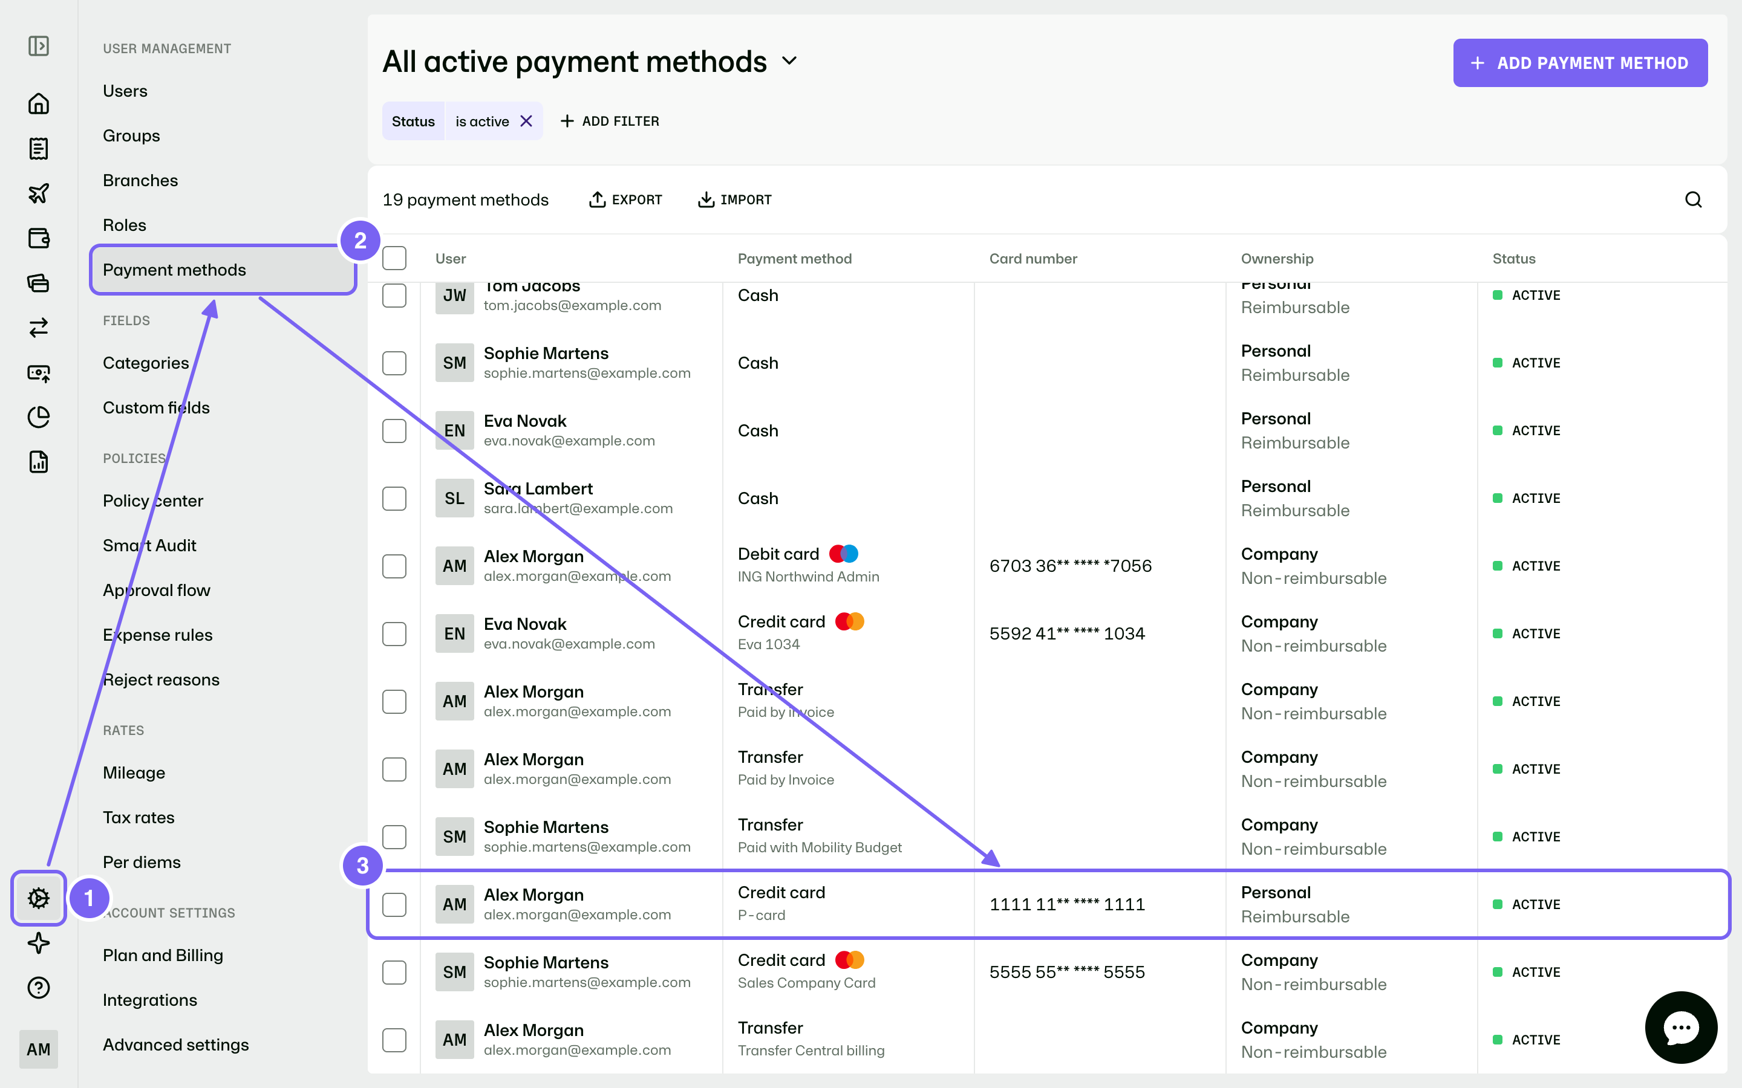Open the Status filter chip
The image size is (1742, 1088).
[x=413, y=121]
